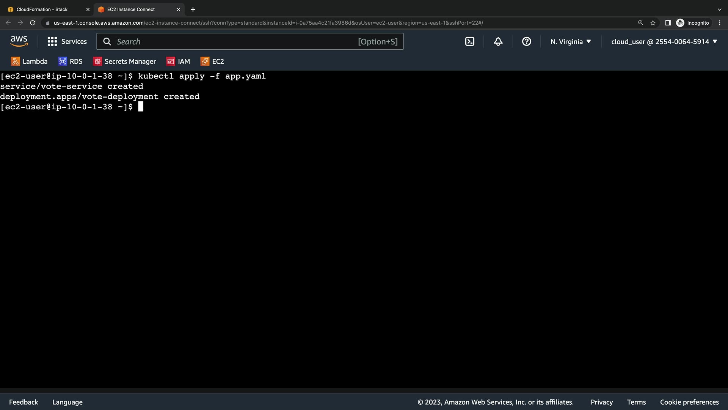728x410 pixels.
Task: Reload the page with the refresh button
Action: click(33, 23)
